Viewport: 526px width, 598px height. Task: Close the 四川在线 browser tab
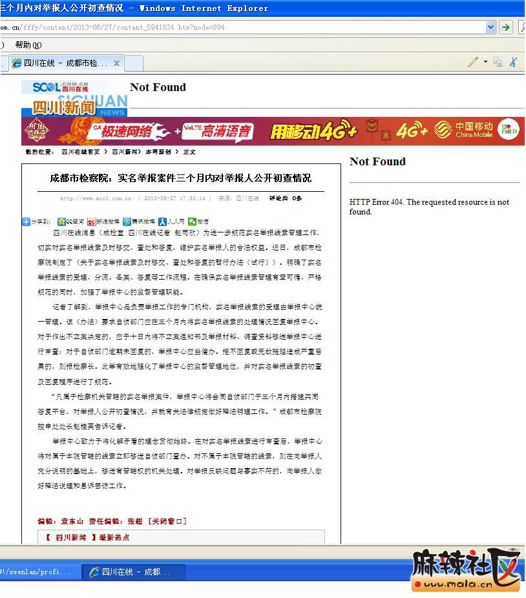point(116,63)
